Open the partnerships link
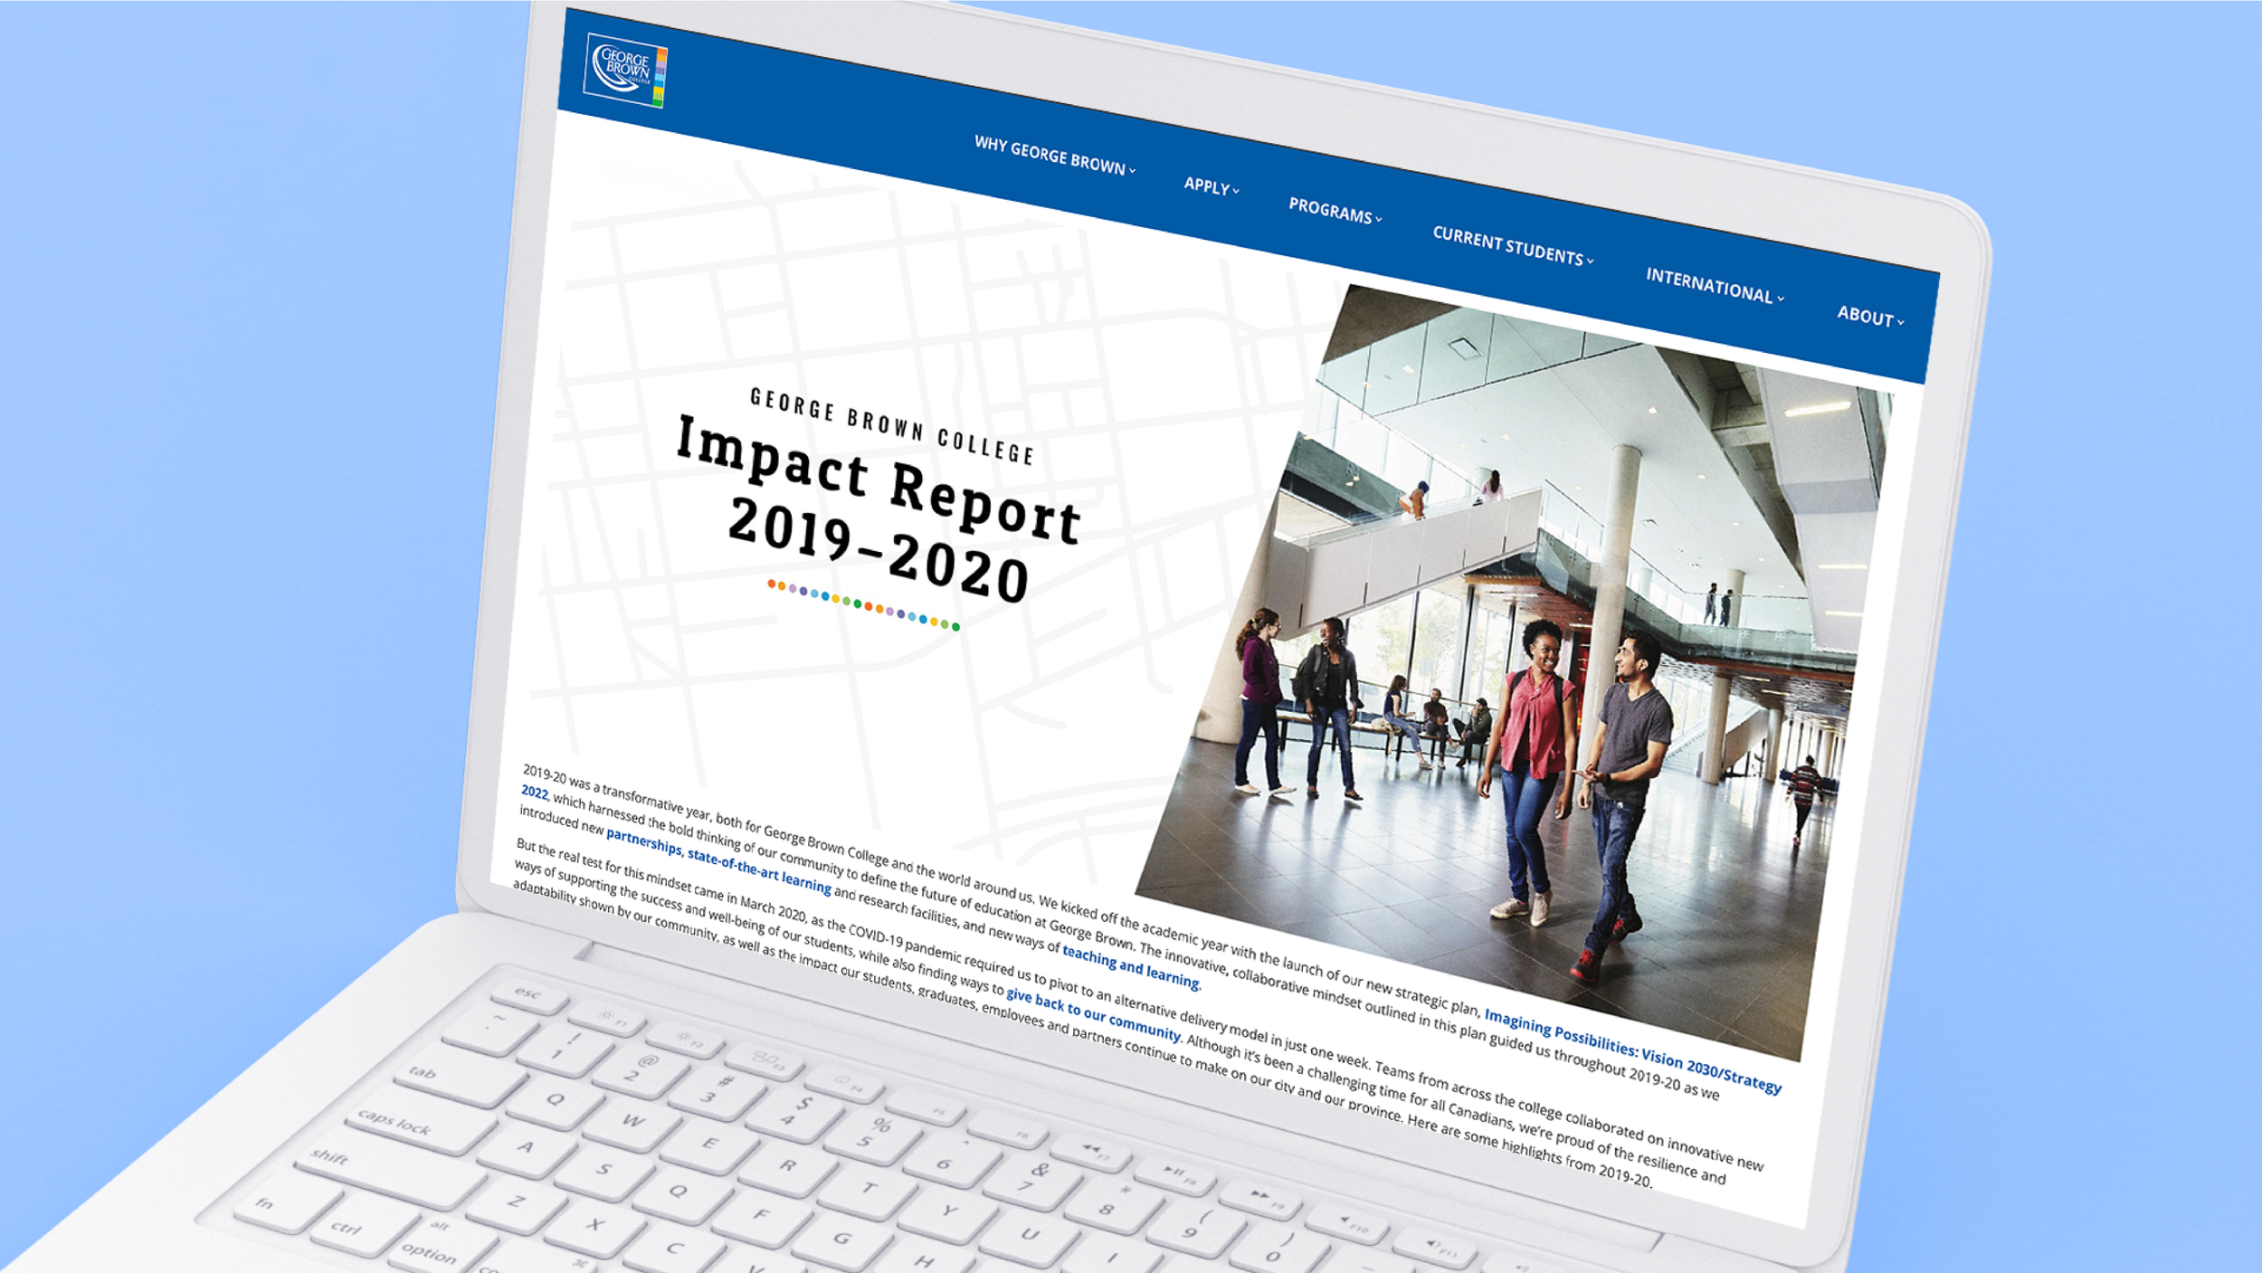2262x1273 pixels. pyautogui.click(x=643, y=841)
